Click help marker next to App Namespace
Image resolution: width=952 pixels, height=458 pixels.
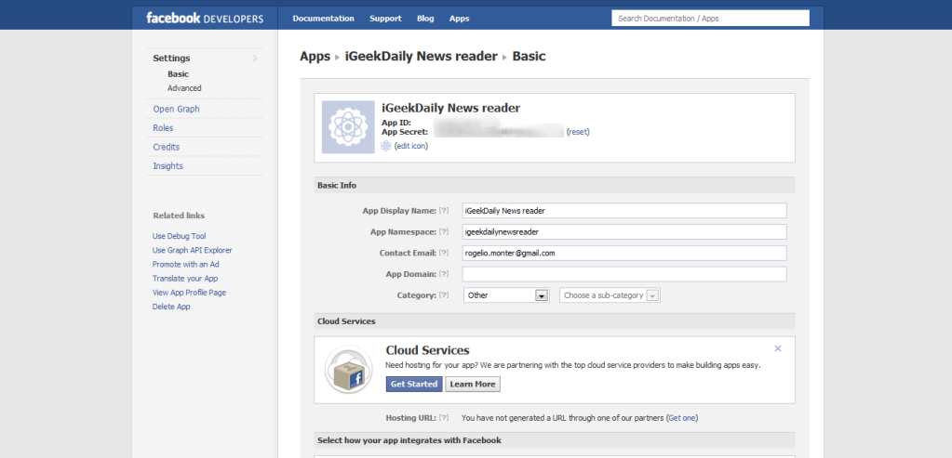pyautogui.click(x=444, y=232)
